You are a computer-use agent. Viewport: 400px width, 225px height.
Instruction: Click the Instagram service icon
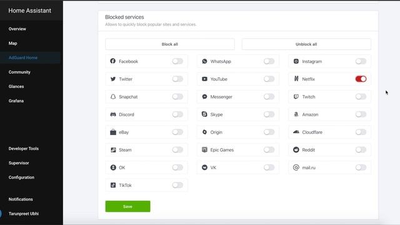(x=296, y=61)
